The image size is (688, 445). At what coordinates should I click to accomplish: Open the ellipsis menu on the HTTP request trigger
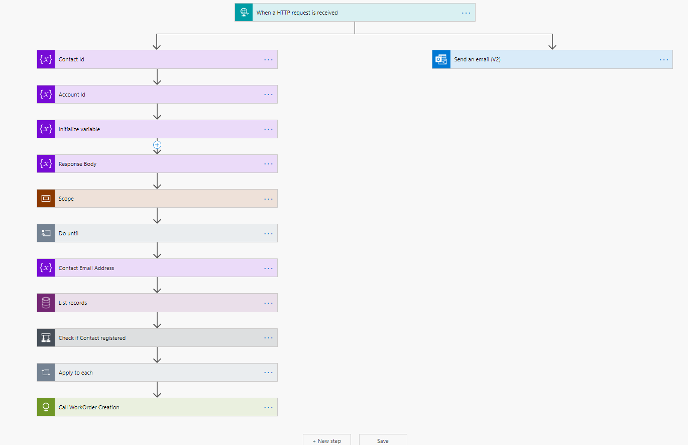click(467, 13)
